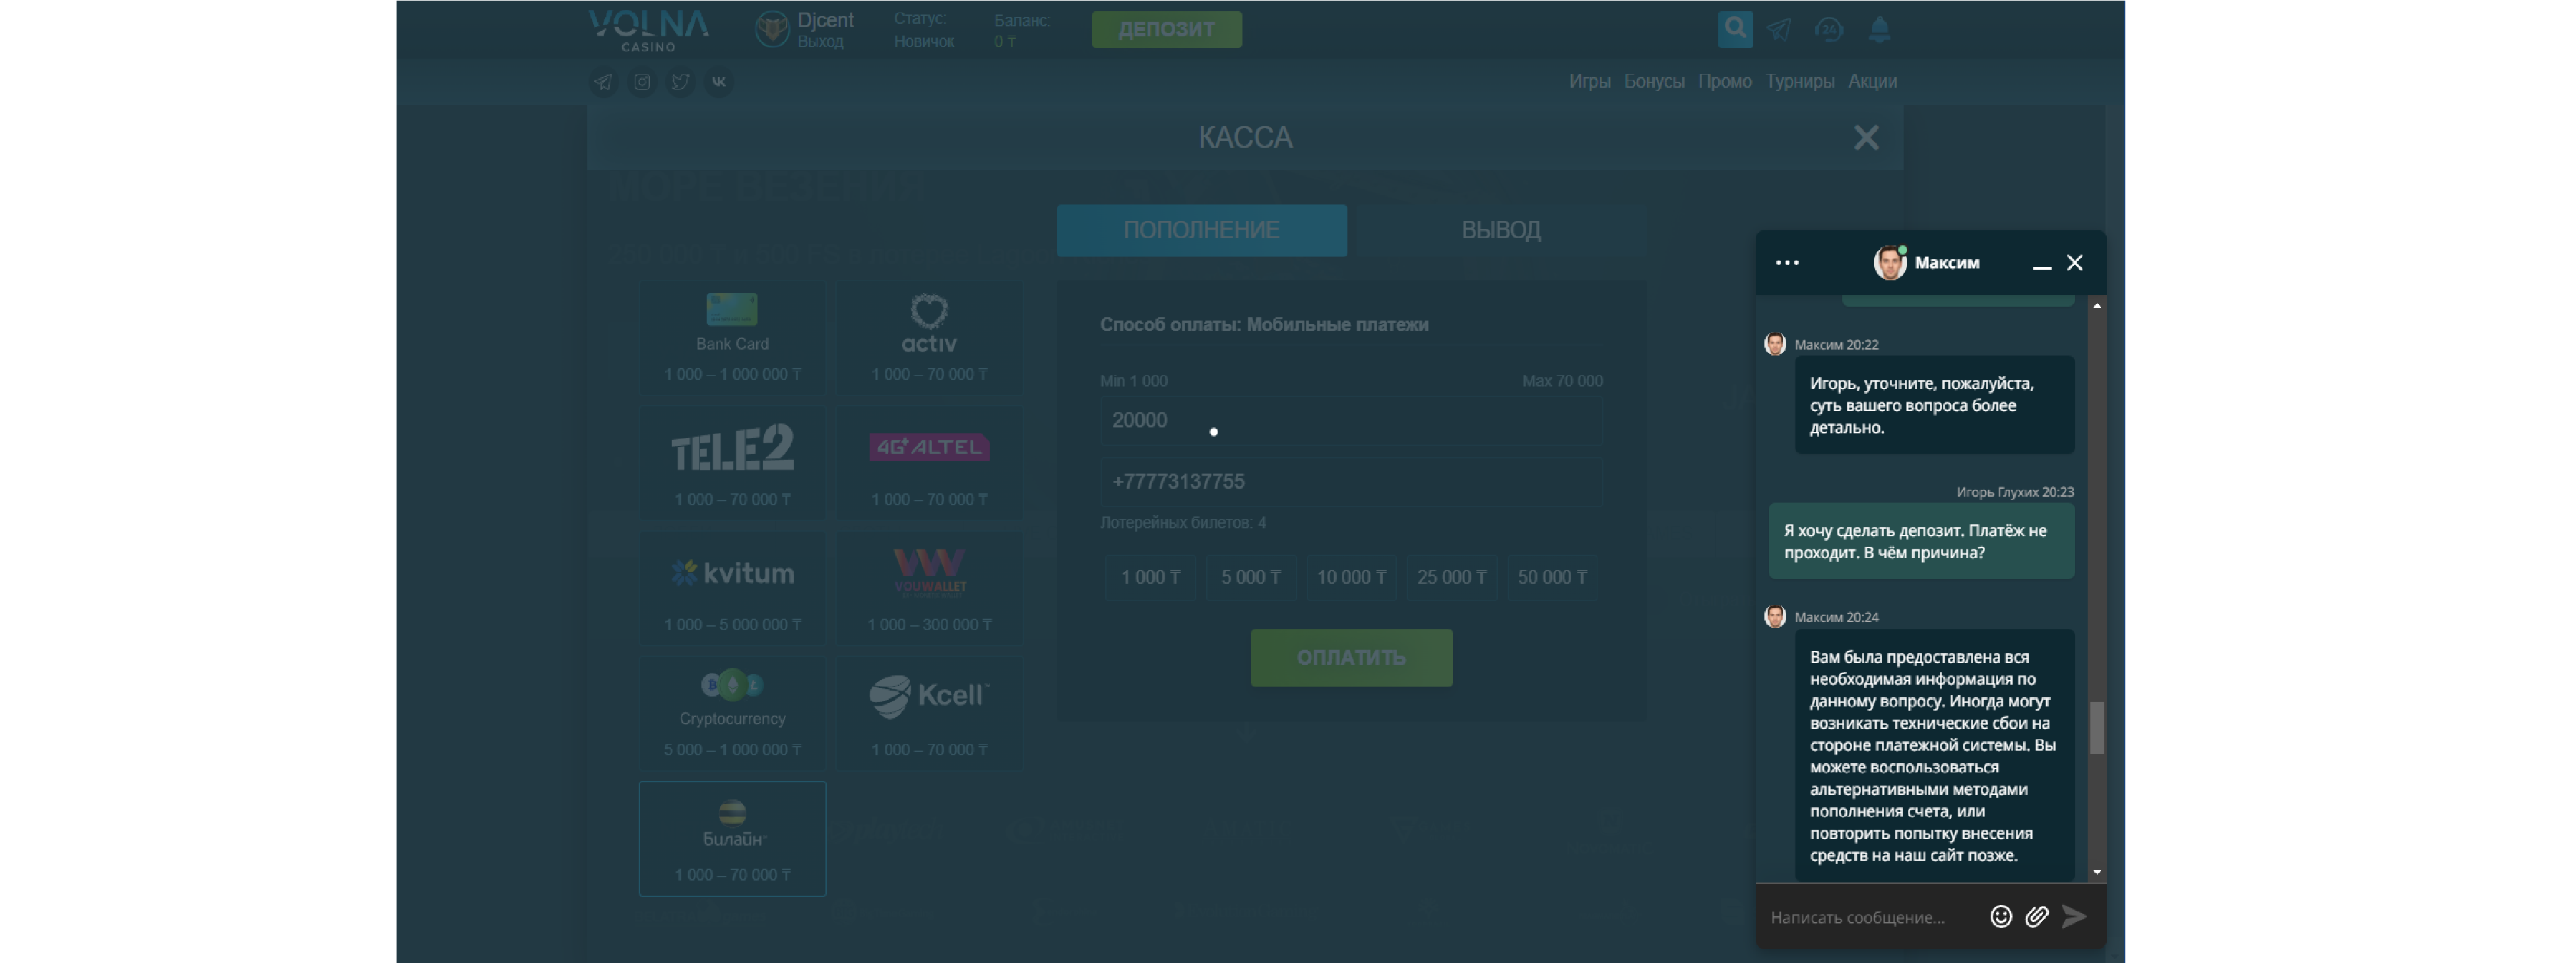Switch to the ПОПОЛНЕНИЕ tab

(1201, 230)
